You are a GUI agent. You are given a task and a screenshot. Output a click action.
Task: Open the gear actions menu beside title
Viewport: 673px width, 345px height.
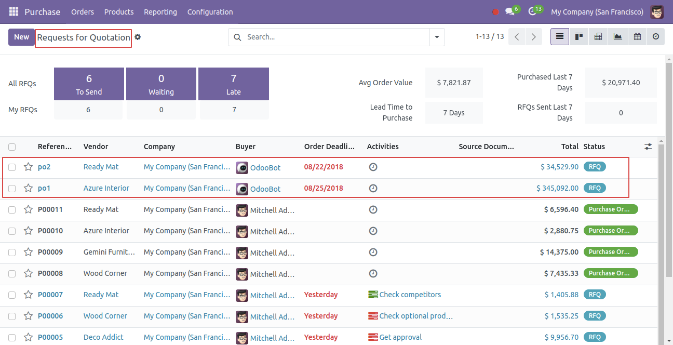pos(138,37)
